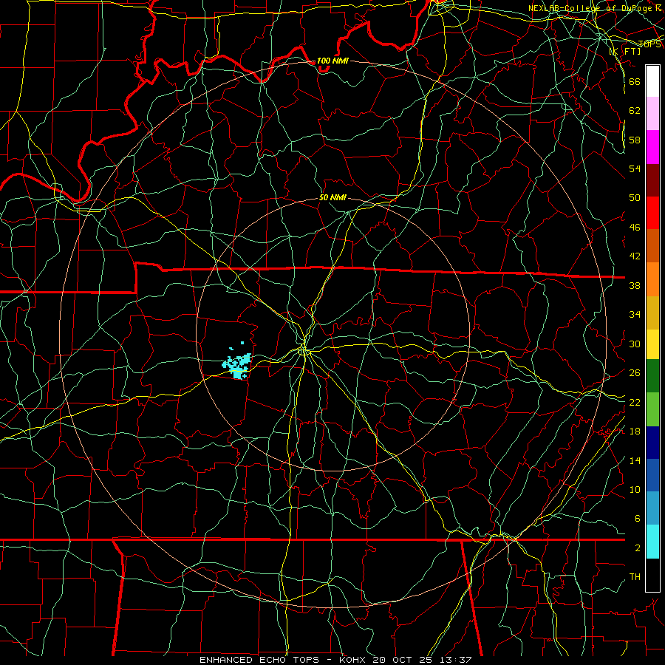Click the '14' legend label
This screenshot has width=665, height=665.
point(635,460)
